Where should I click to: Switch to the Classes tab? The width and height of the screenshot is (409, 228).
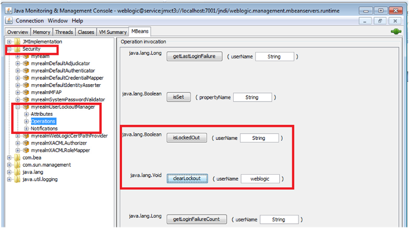86,32
